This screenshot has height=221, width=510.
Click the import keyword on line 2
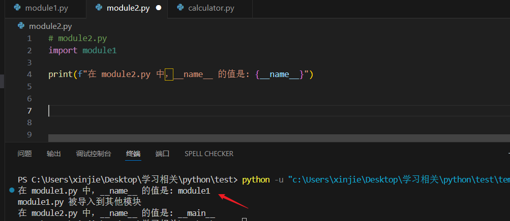tap(63, 50)
